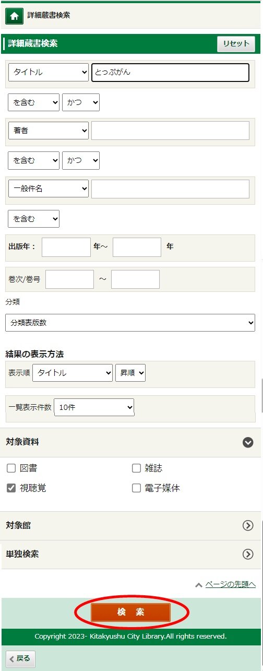Uncheck the 視聴覚 checkbox
Screen dimensions: 263x671
(x=11, y=488)
